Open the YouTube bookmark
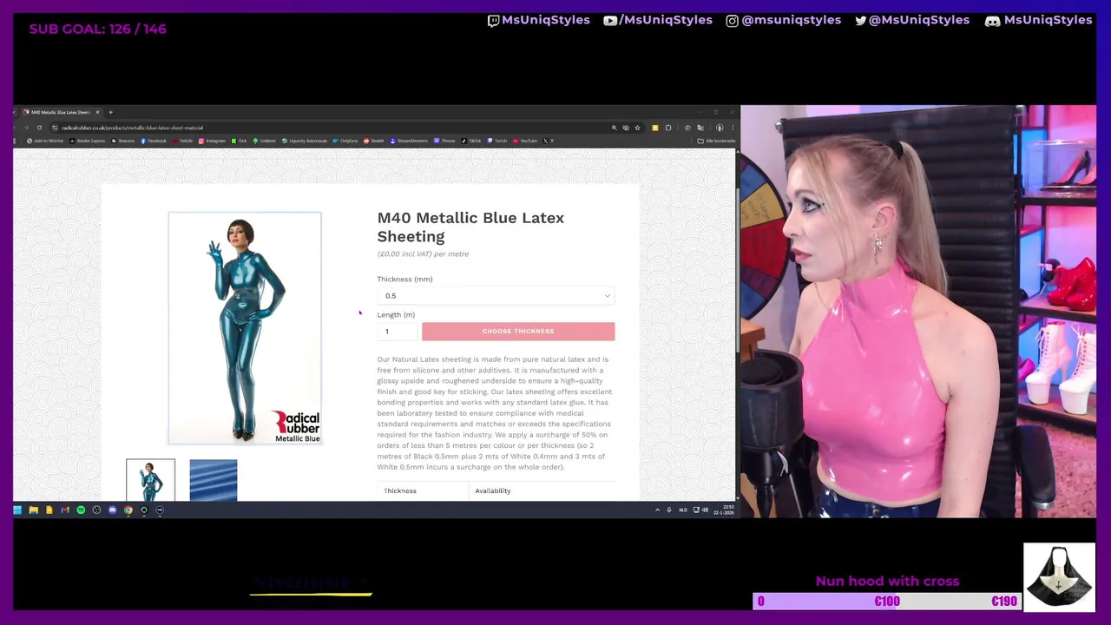 [x=525, y=141]
